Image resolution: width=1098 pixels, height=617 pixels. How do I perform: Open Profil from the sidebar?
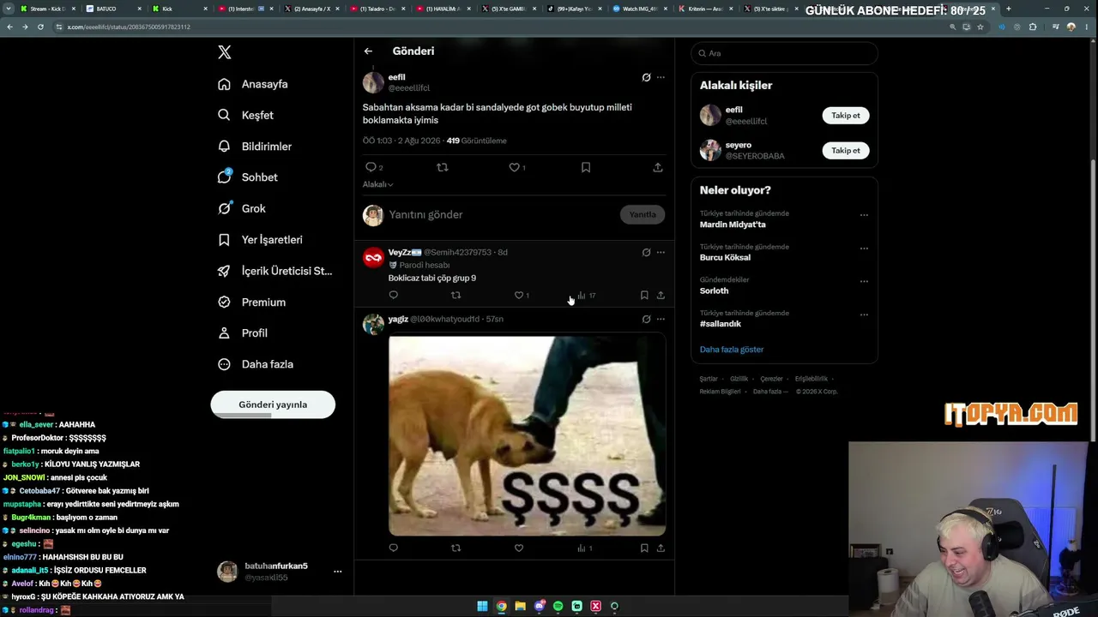tap(242, 332)
